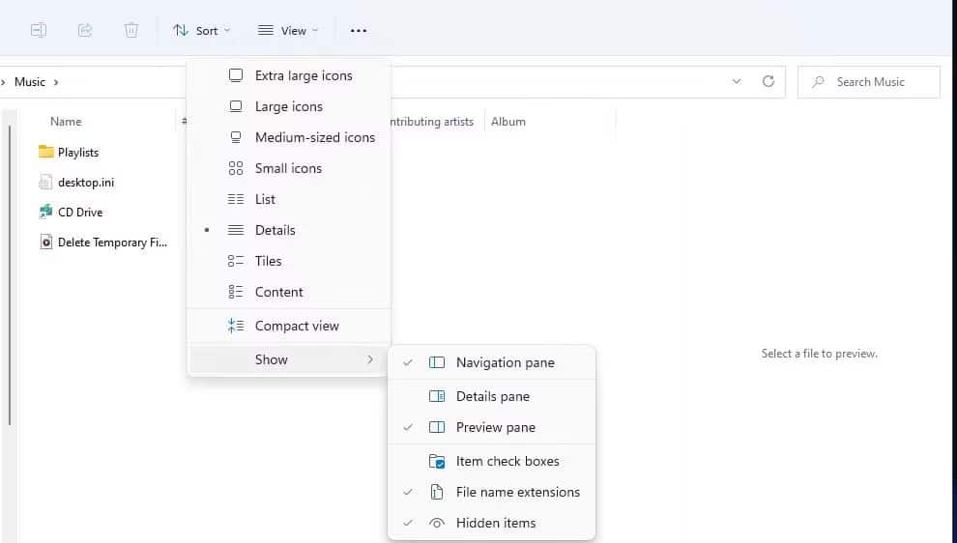Expand the Show submenu
957x543 pixels.
289,360
